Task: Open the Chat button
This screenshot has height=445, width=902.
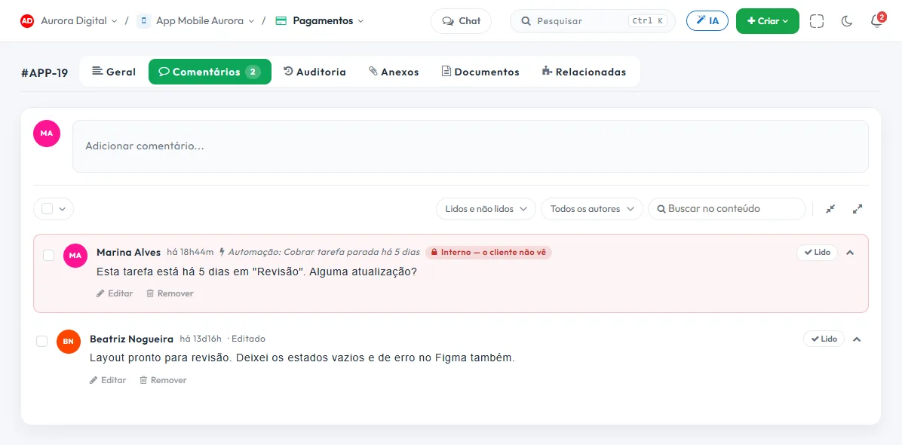Action: coord(462,20)
